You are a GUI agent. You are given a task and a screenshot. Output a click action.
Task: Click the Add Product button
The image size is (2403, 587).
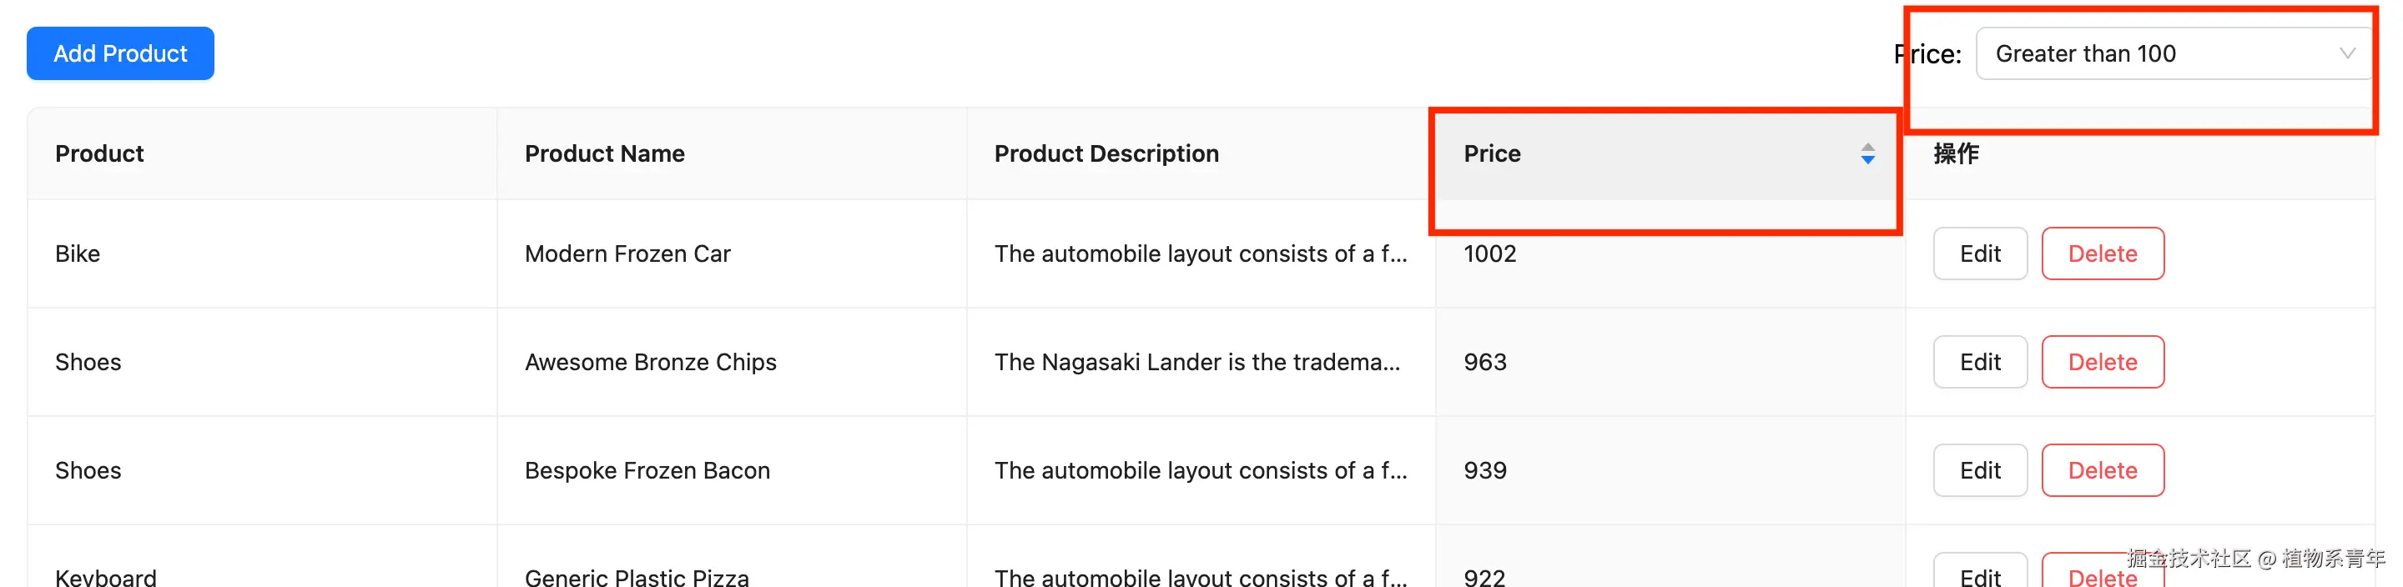coord(120,54)
